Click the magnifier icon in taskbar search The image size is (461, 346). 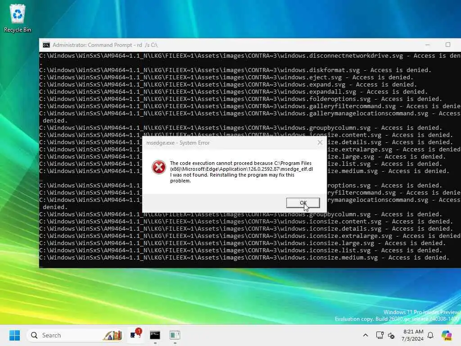[x=34, y=335]
